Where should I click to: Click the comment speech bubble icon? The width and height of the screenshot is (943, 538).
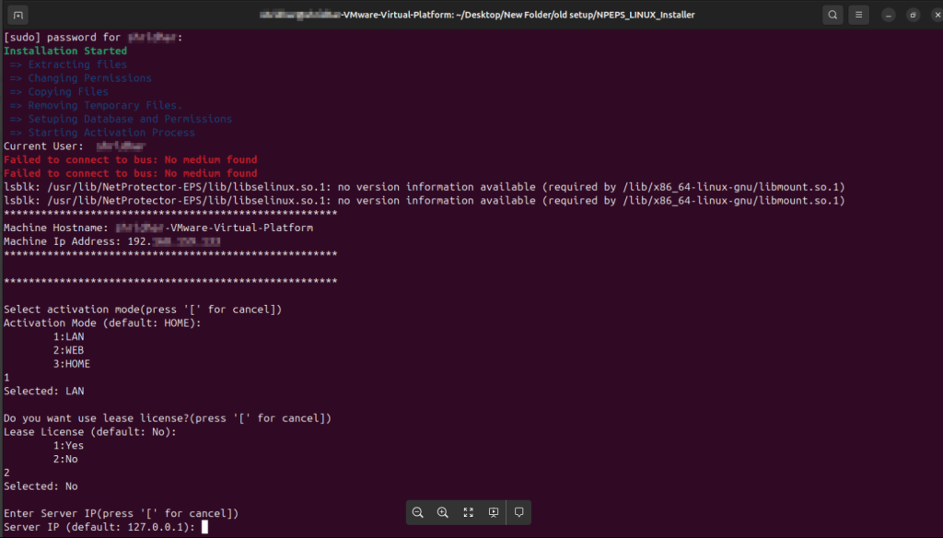[518, 512]
